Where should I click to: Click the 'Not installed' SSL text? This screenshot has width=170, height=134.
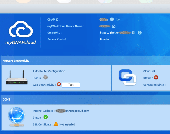pyautogui.click(x=67, y=124)
